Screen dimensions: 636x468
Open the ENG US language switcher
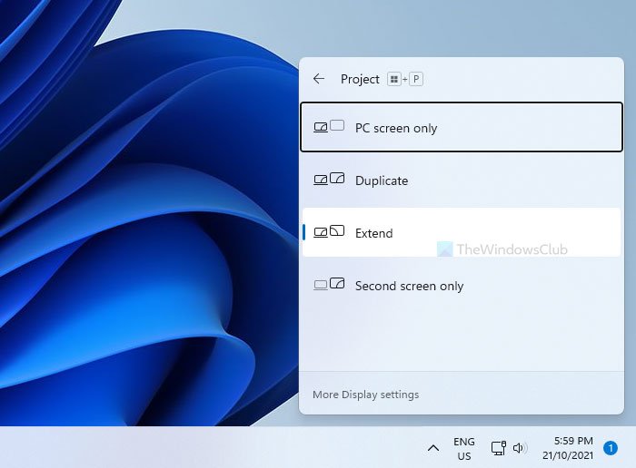464,449
